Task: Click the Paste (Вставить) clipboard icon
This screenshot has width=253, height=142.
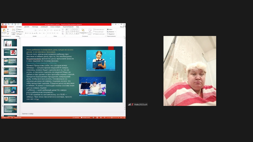Action: [x=4, y=31]
